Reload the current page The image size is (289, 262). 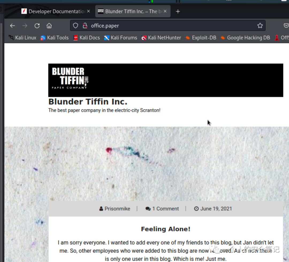click(x=37, y=26)
